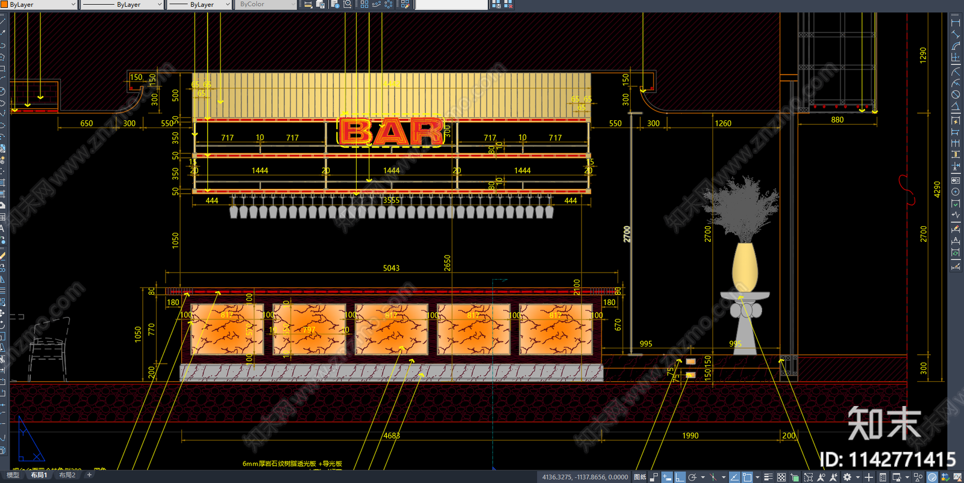964x483 pixels.
Task: Select the 3555 dimension text
Action: tap(391, 200)
